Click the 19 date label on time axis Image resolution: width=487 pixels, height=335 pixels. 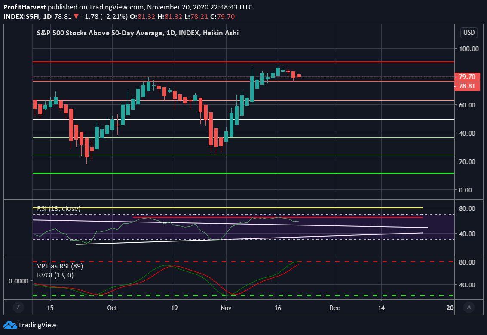174,308
